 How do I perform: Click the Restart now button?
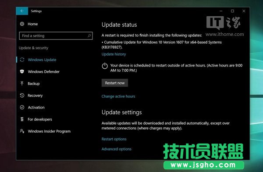pyautogui.click(x=115, y=83)
